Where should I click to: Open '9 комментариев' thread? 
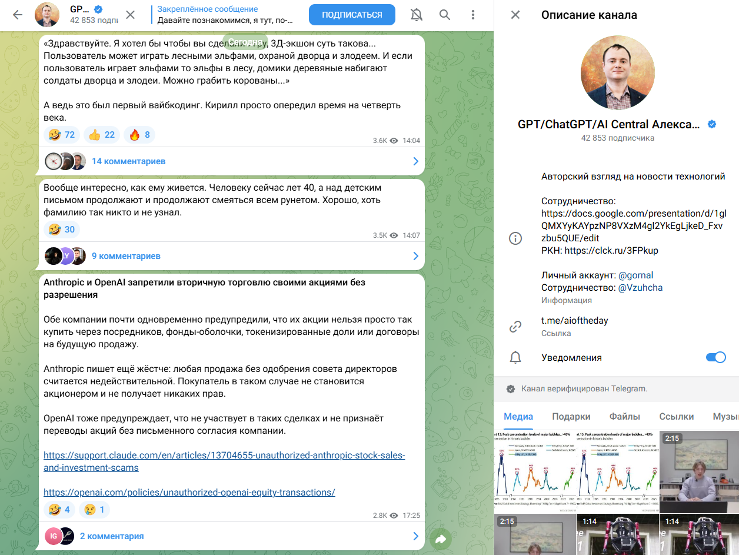[126, 256]
